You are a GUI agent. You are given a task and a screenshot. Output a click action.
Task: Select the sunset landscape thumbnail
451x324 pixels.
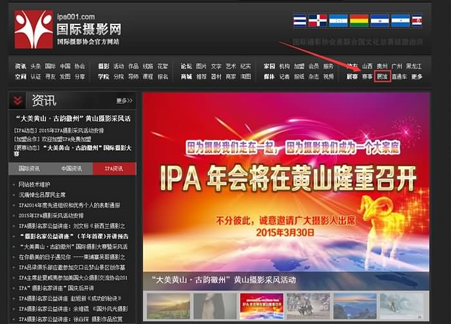[169, 306]
